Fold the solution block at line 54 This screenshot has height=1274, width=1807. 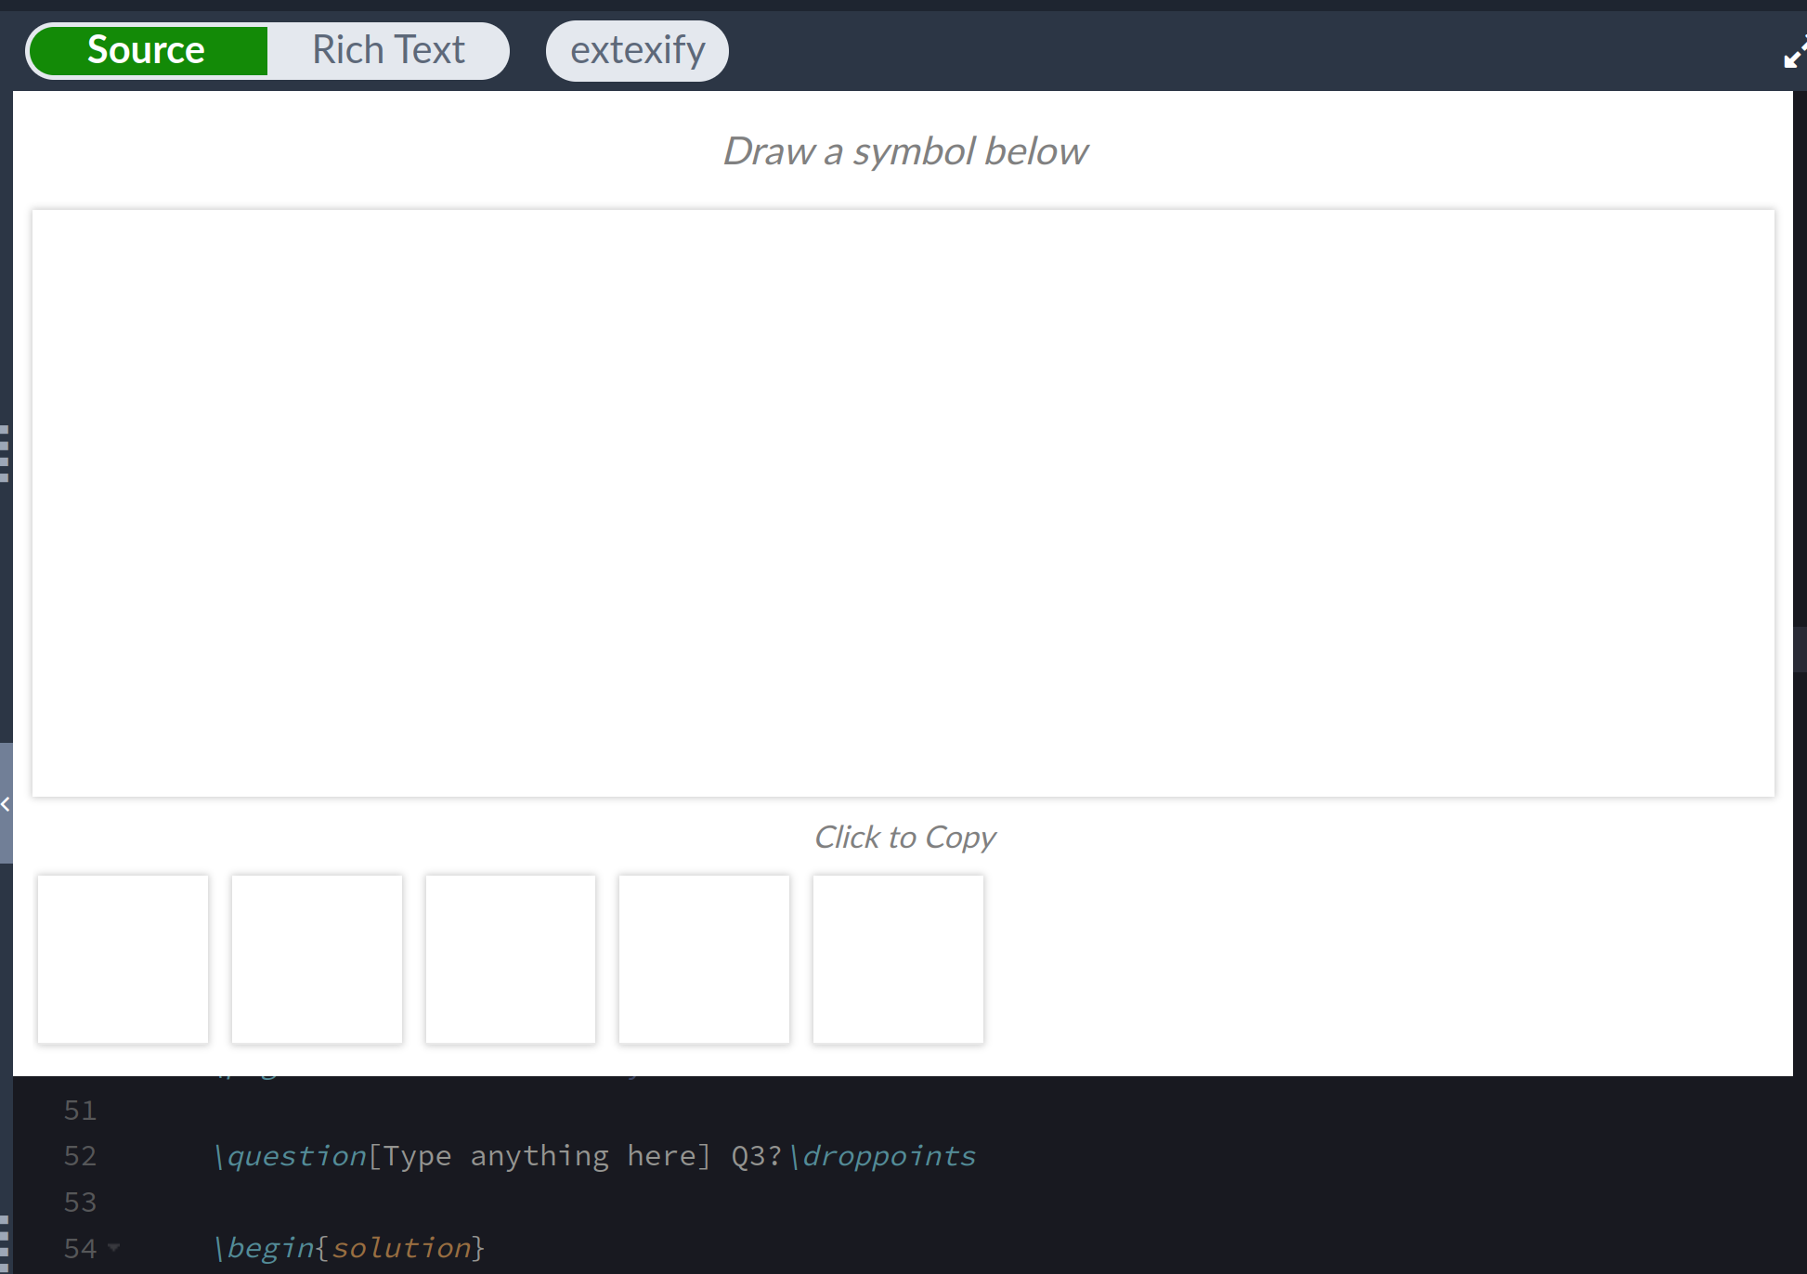[113, 1247]
